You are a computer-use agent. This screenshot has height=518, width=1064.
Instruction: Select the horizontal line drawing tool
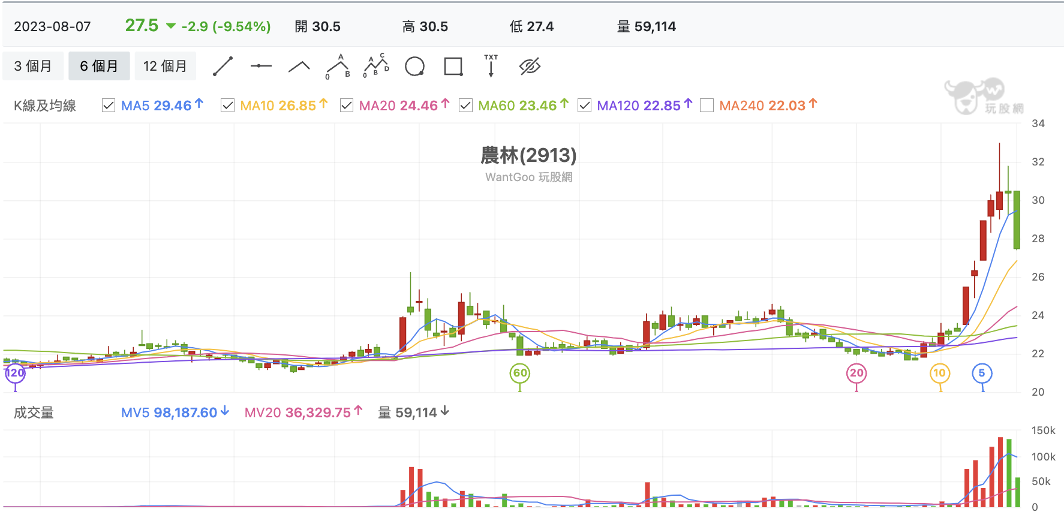point(261,66)
